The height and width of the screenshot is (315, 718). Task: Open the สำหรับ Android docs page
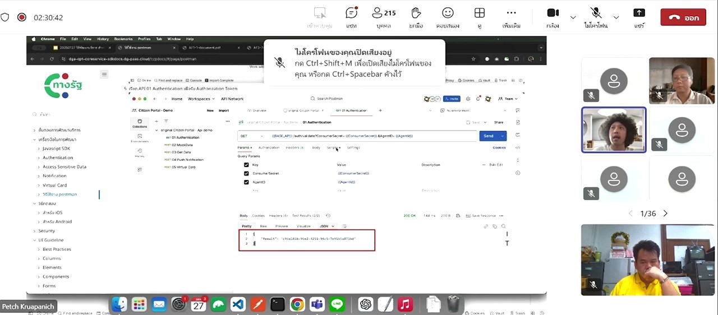click(x=57, y=221)
